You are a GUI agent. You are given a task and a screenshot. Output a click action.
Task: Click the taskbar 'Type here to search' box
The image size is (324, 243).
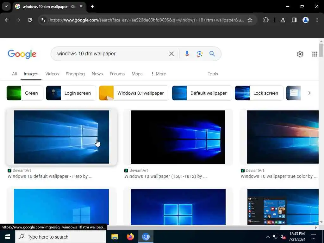[x=61, y=237]
